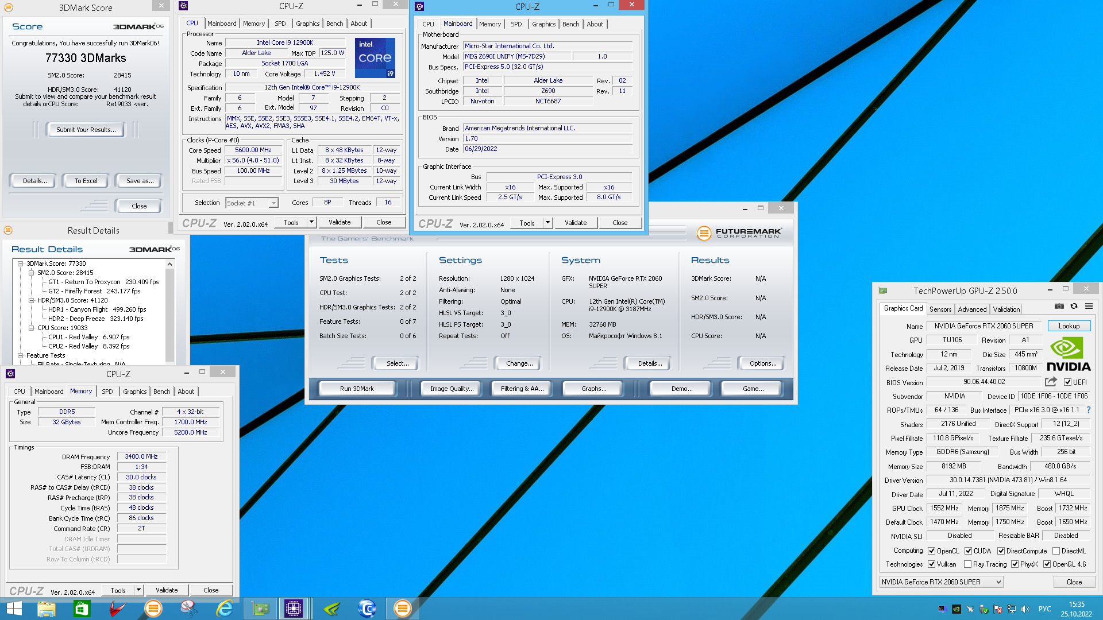Click the DRAM Frequency 3400.0 MHz value
This screenshot has height=620, width=1103.
click(x=141, y=456)
